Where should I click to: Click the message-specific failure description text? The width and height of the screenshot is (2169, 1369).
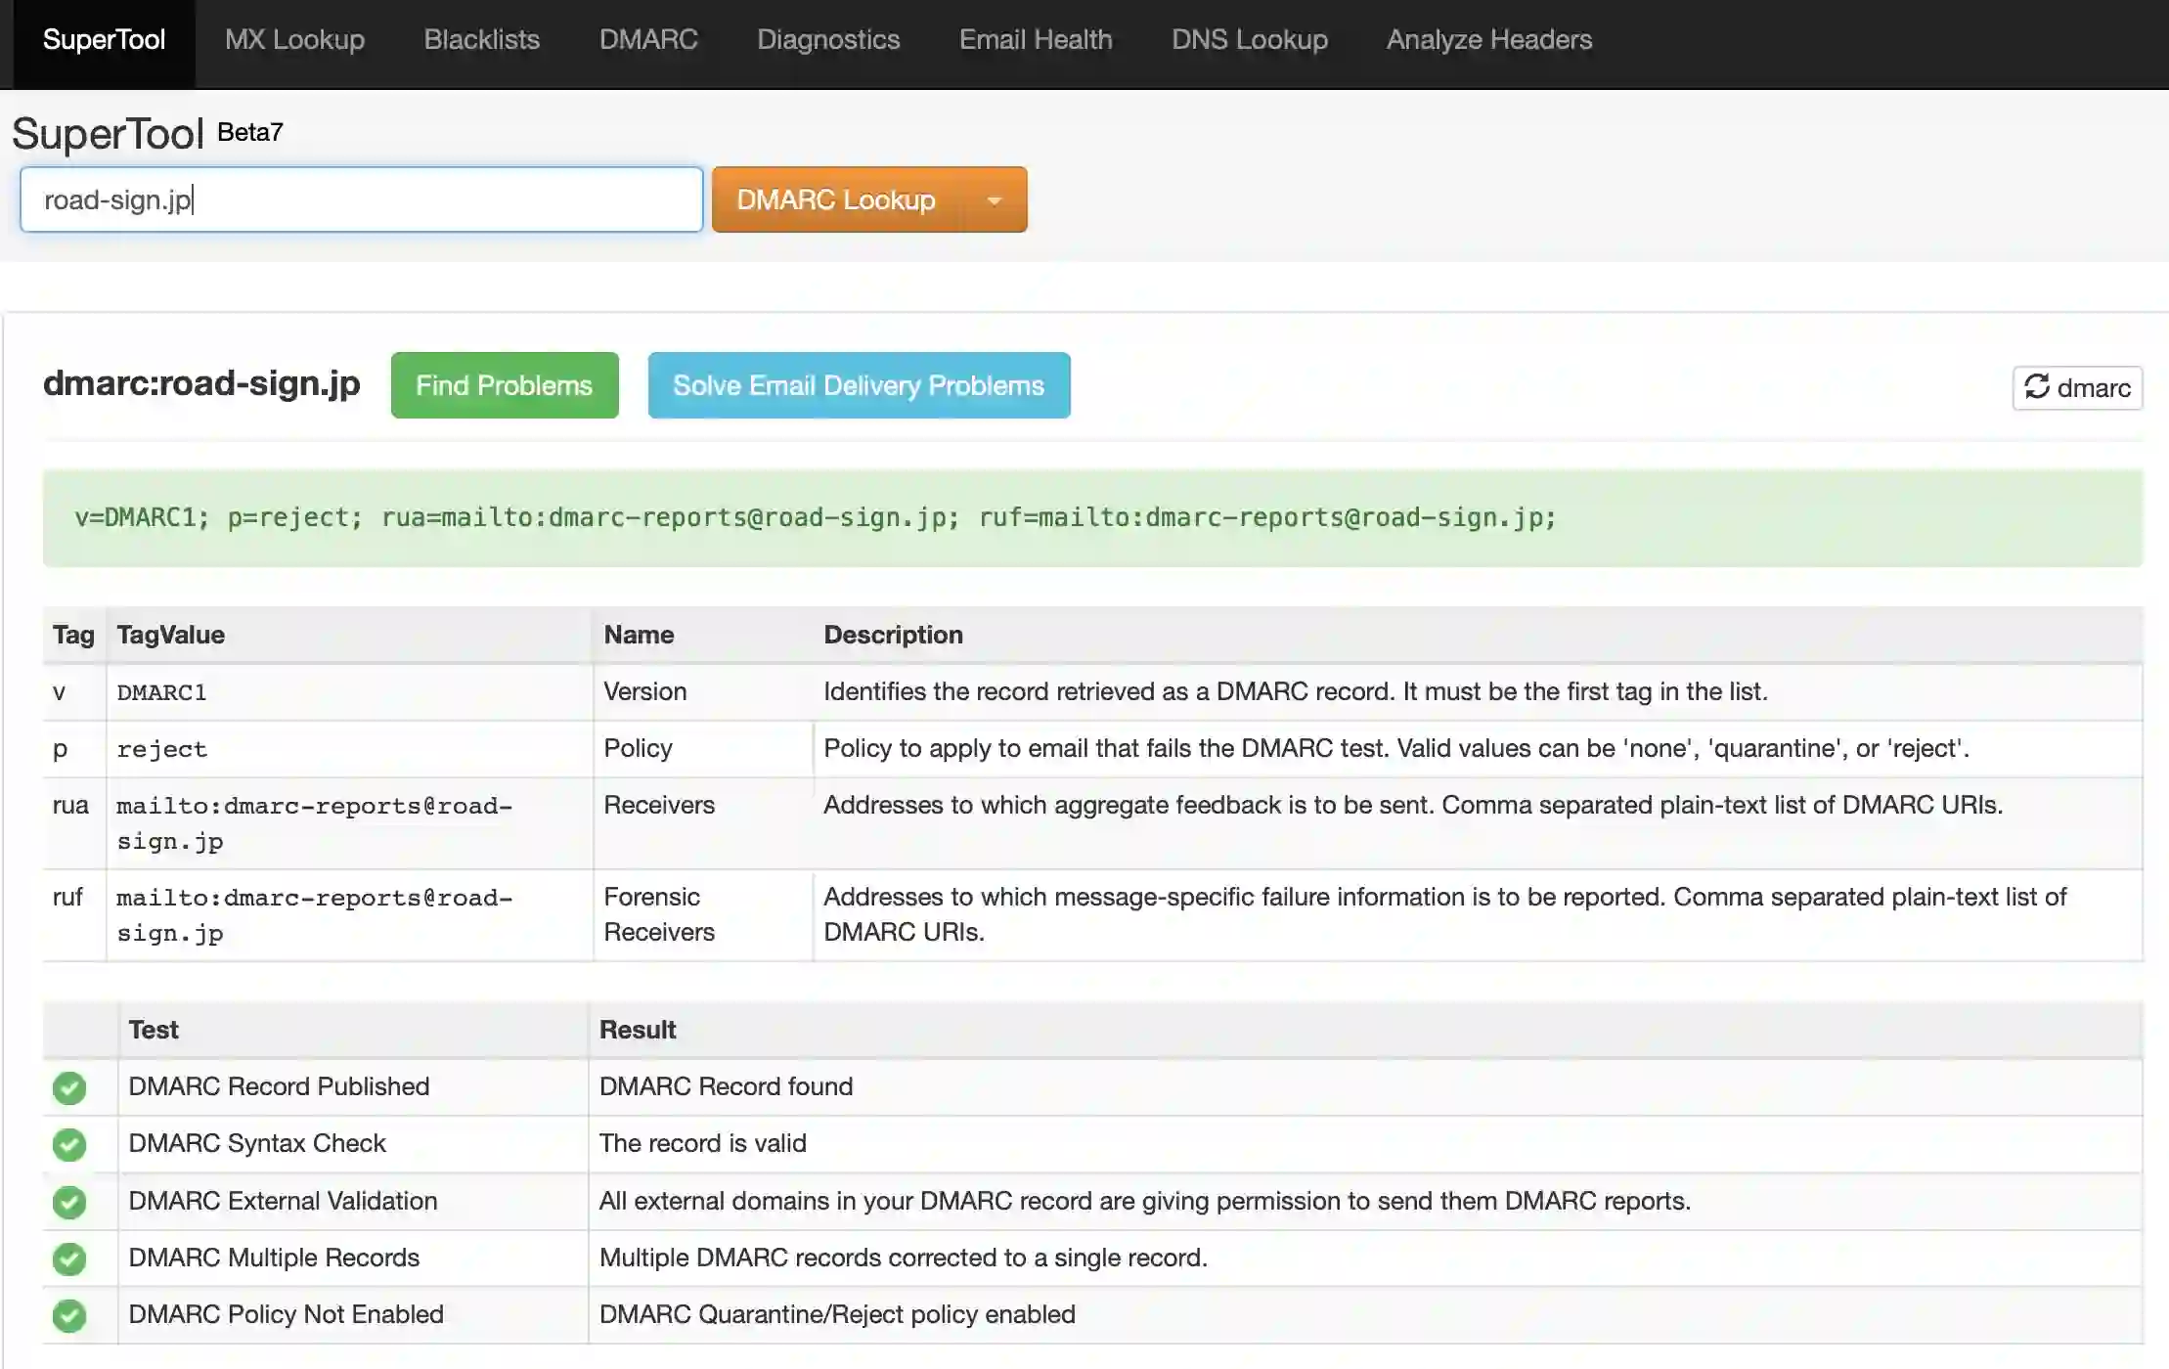(x=1445, y=914)
